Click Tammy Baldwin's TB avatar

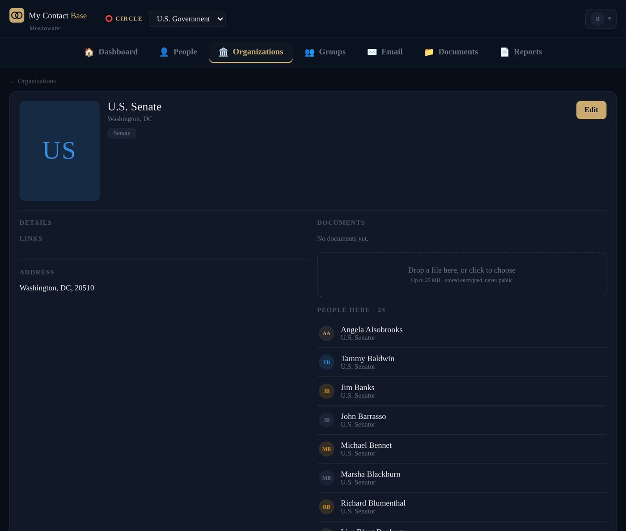326,362
